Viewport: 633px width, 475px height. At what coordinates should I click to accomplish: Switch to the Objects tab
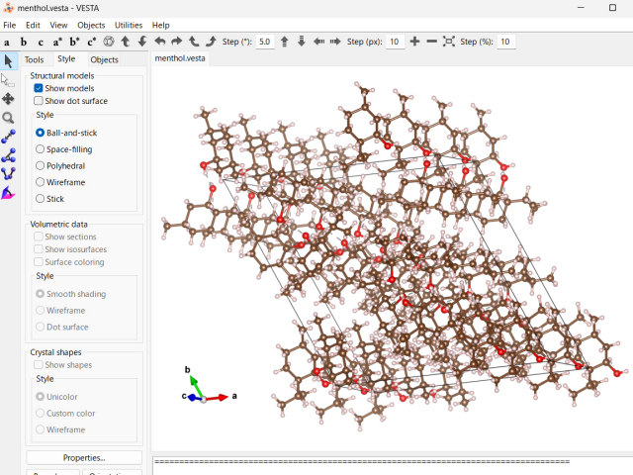[x=104, y=59]
